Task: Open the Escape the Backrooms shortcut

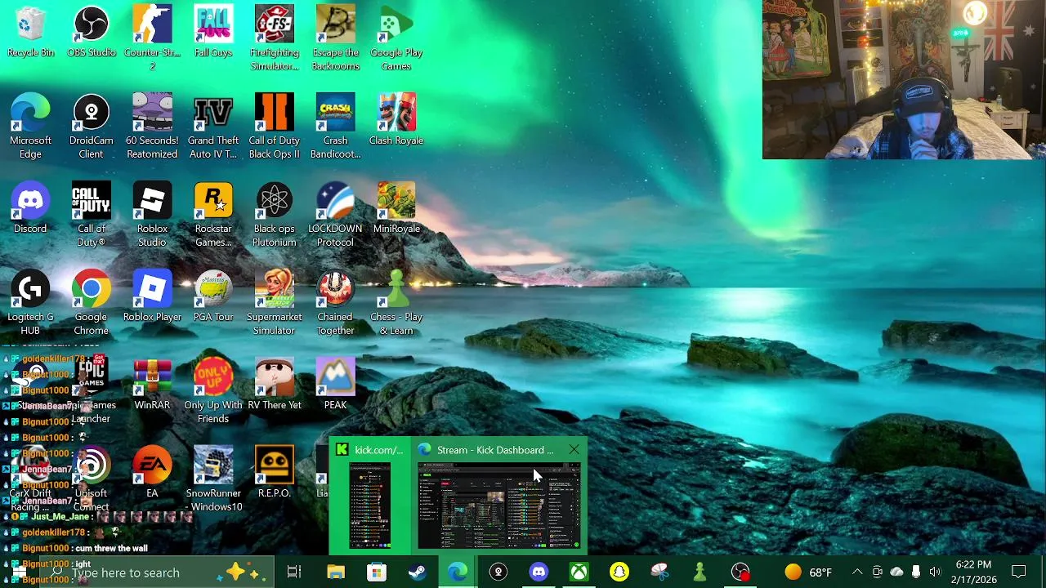Action: click(x=335, y=38)
